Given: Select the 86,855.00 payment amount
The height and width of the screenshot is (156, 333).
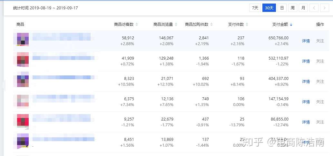Looking at the screenshot, I should 279,119.
